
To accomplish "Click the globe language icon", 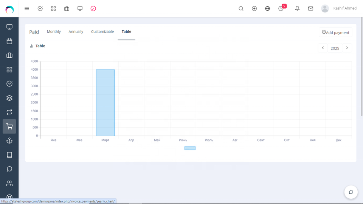I will 268,8.
